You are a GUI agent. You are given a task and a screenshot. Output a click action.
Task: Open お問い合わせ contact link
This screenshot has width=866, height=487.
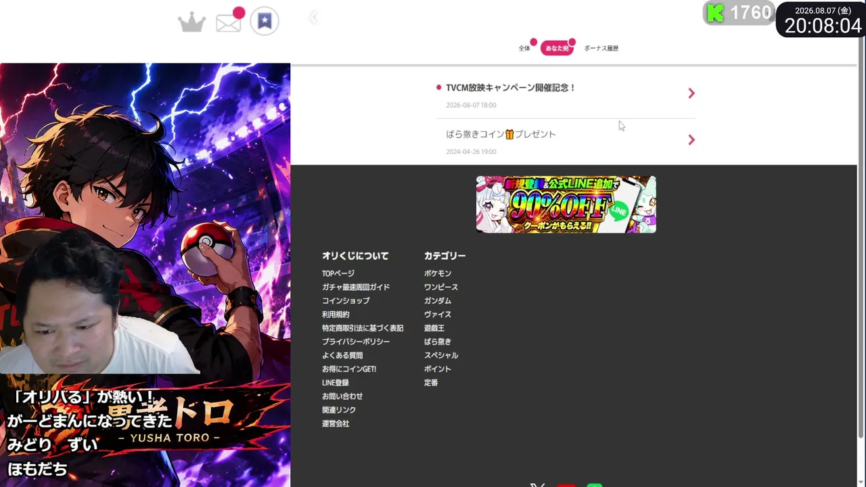[x=342, y=396]
